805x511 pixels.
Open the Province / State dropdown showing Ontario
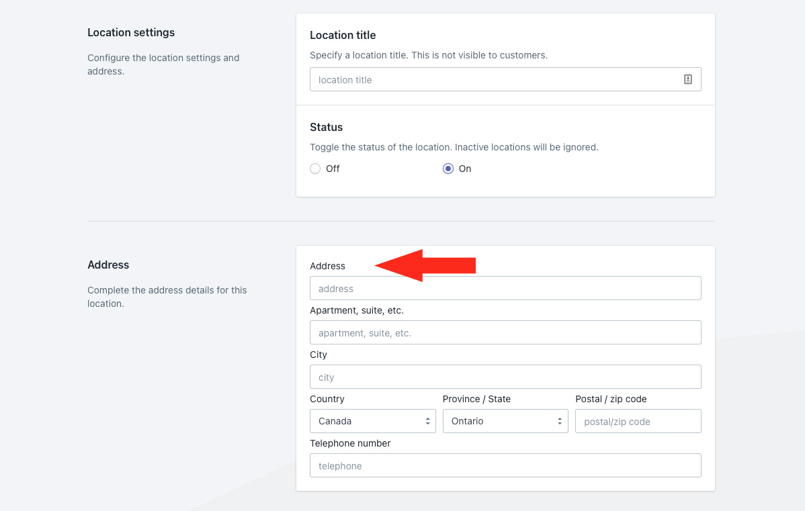point(505,421)
